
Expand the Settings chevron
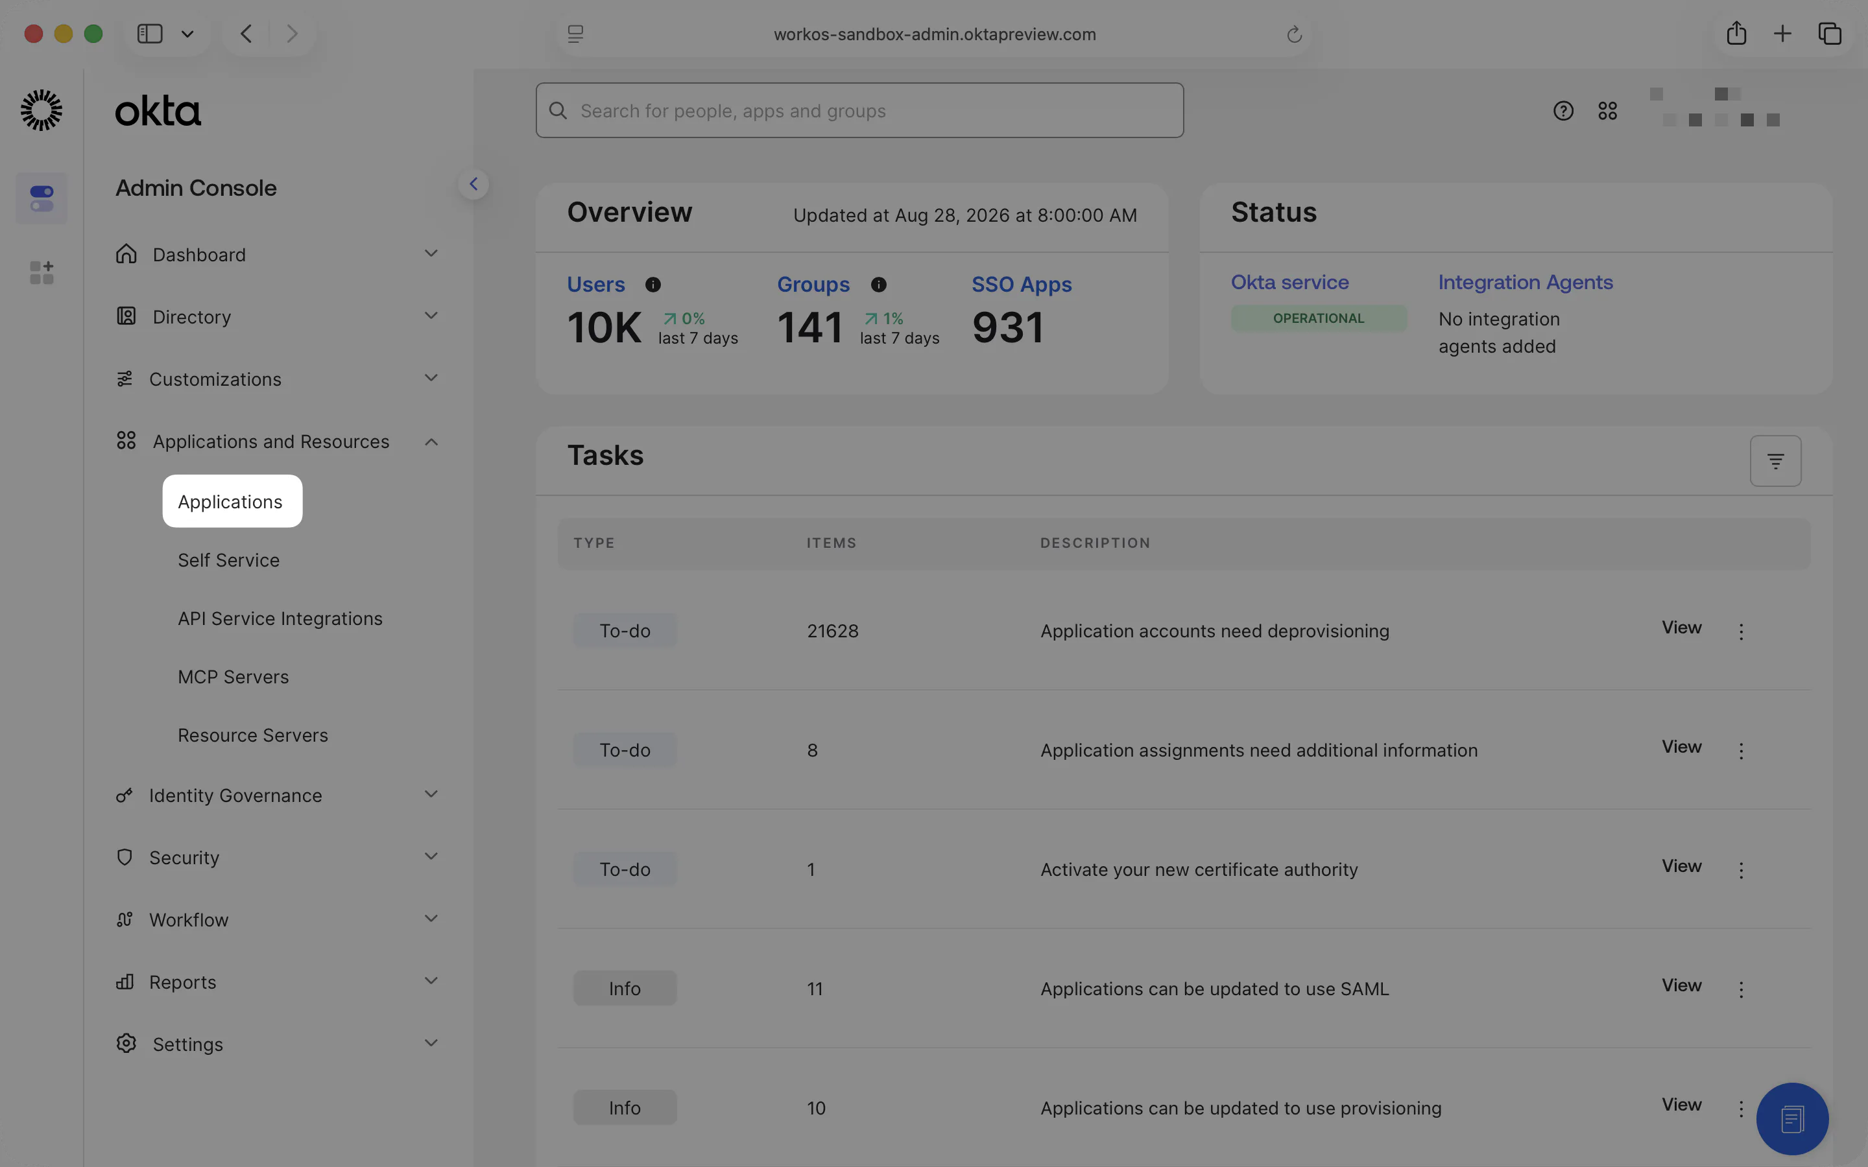coord(431,1043)
